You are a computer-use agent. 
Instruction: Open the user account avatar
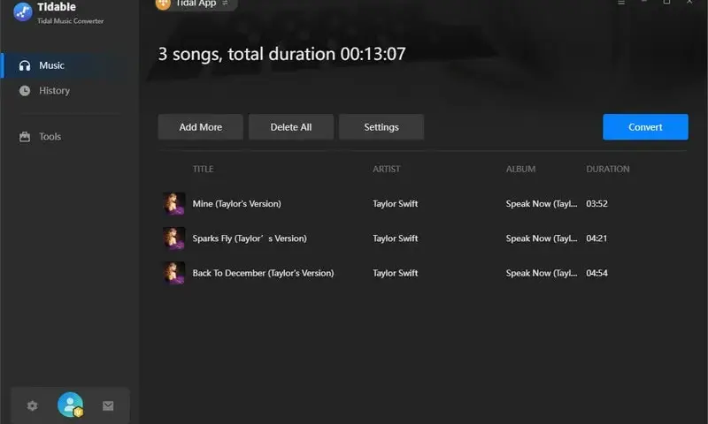pyautogui.click(x=71, y=405)
